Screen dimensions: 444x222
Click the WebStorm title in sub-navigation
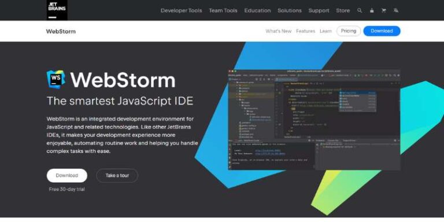[x=61, y=31]
